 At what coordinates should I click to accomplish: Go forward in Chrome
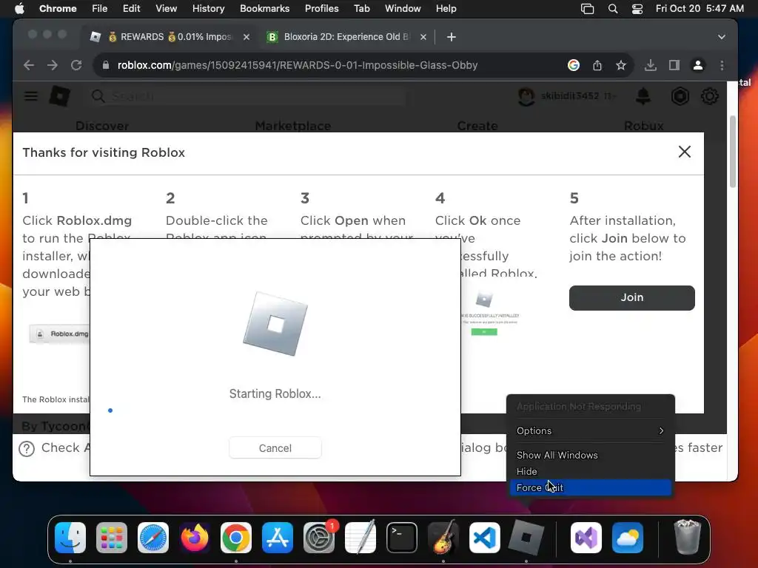(x=53, y=65)
